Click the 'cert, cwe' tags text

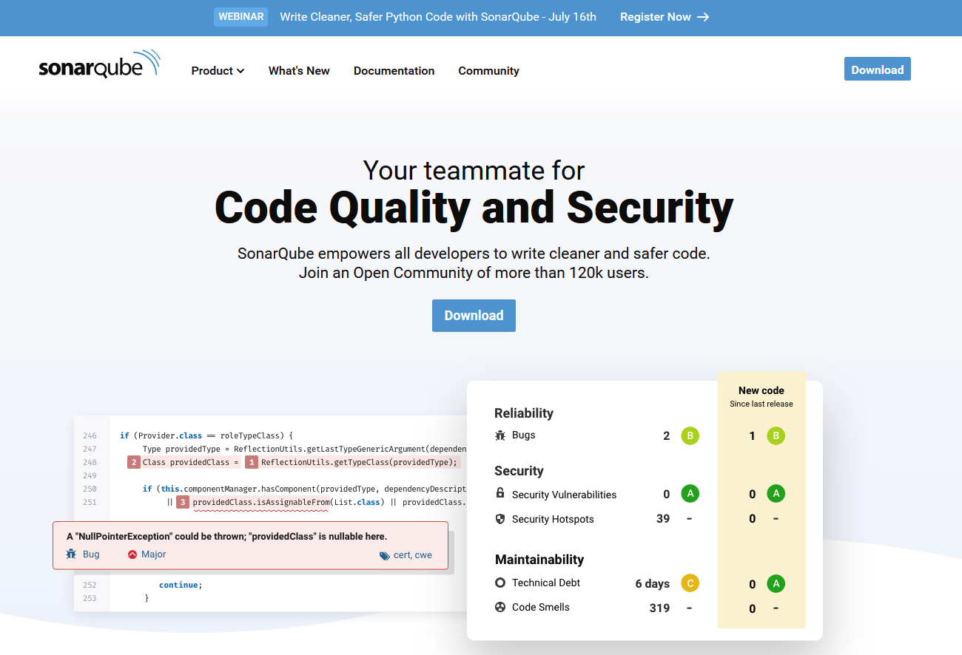tap(413, 555)
